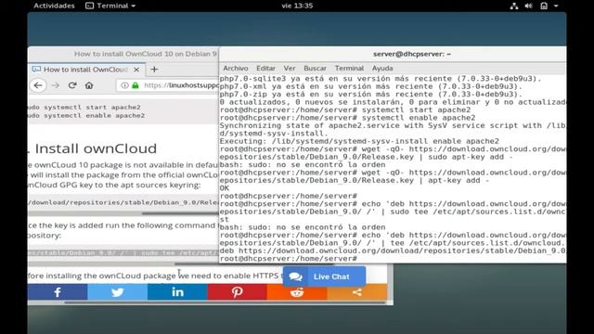Open the Live Chat widget
The height and width of the screenshot is (334, 594).
click(x=324, y=276)
